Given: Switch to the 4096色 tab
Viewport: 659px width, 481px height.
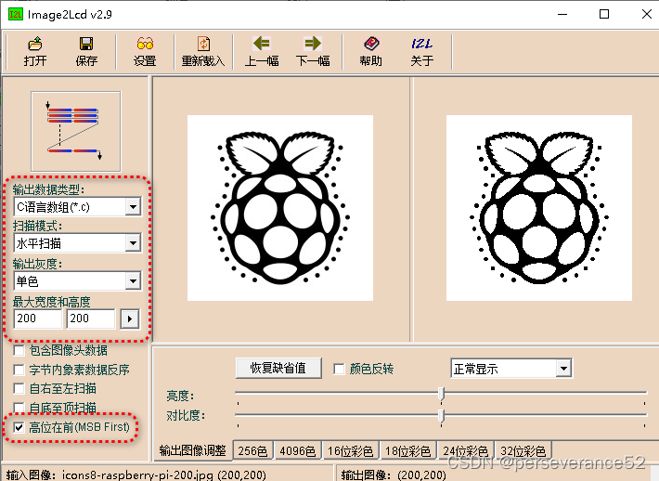Looking at the screenshot, I should (x=298, y=451).
